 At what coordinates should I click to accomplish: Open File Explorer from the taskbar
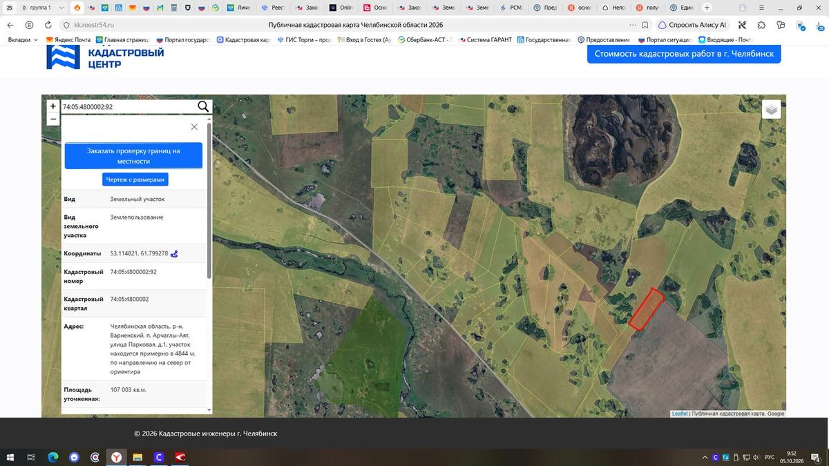click(137, 457)
